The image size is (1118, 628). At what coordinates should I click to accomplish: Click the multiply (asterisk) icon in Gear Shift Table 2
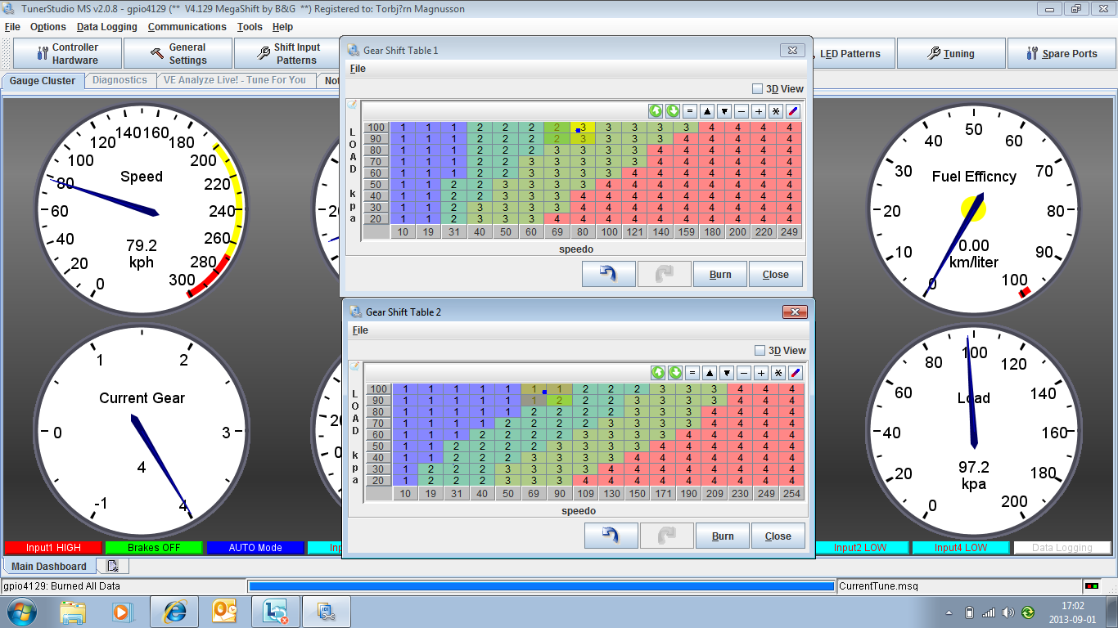[x=778, y=373]
